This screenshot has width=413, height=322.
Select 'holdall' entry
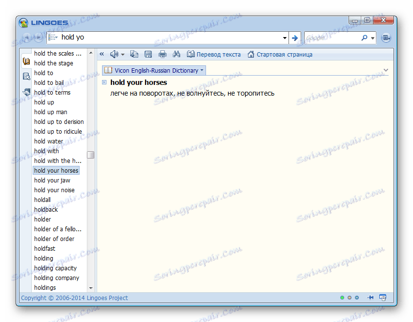pos(42,200)
